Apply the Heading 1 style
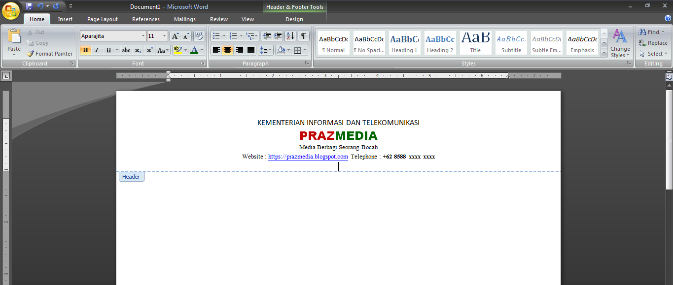Viewport: 673px width, 285px height. coord(405,43)
